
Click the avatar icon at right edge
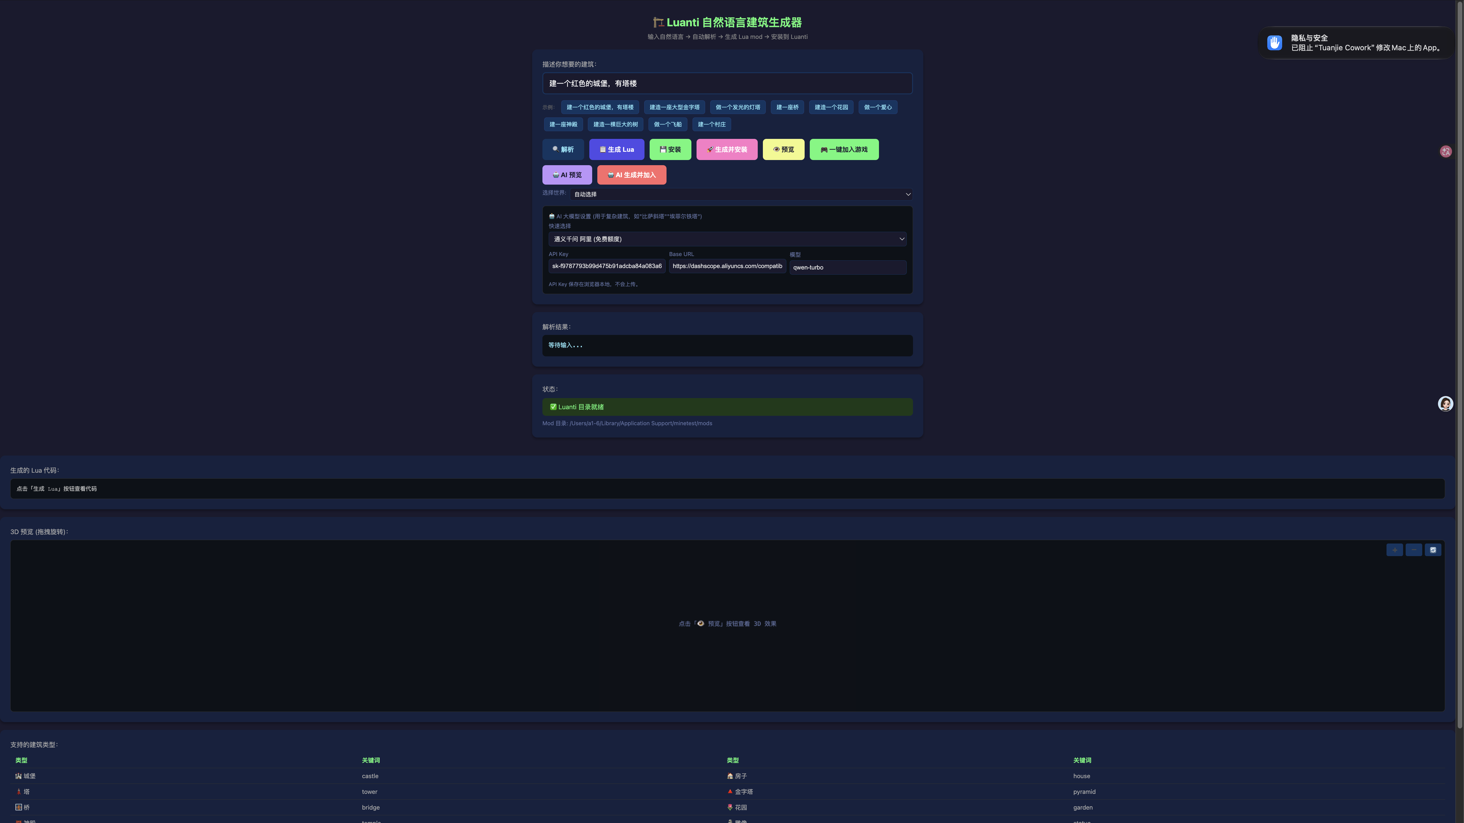click(1446, 403)
